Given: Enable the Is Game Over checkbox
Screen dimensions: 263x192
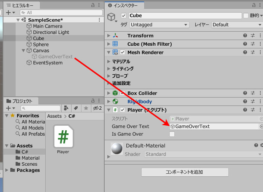Looking at the screenshot, I should click(x=172, y=134).
